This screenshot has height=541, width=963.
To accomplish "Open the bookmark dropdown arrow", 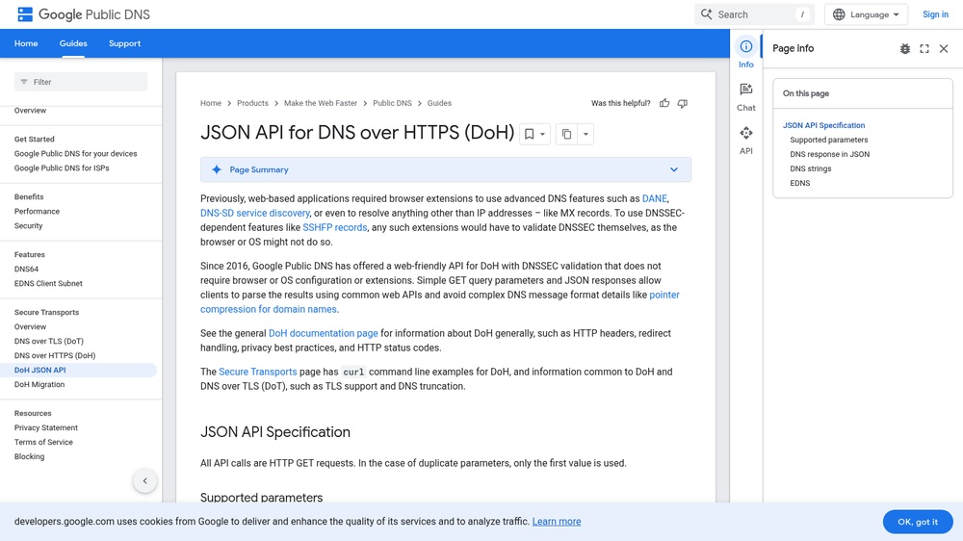I will click(x=542, y=134).
